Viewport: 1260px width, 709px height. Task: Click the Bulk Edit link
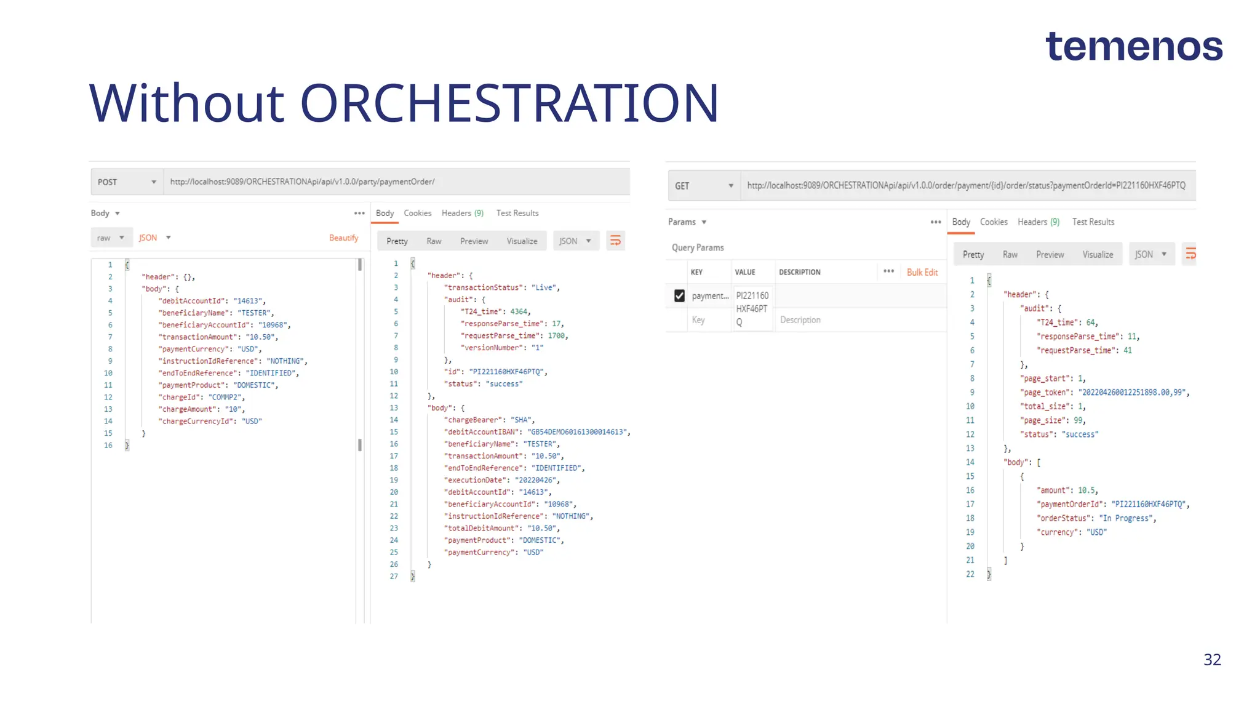pyautogui.click(x=922, y=272)
